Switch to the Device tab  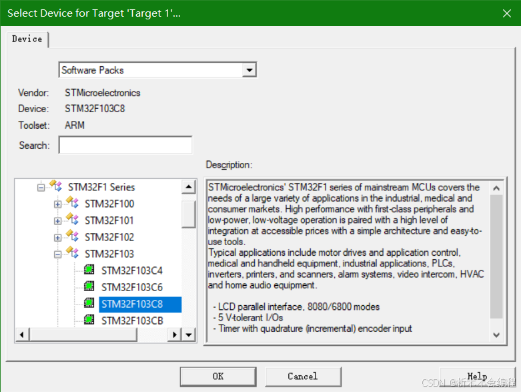(x=27, y=39)
